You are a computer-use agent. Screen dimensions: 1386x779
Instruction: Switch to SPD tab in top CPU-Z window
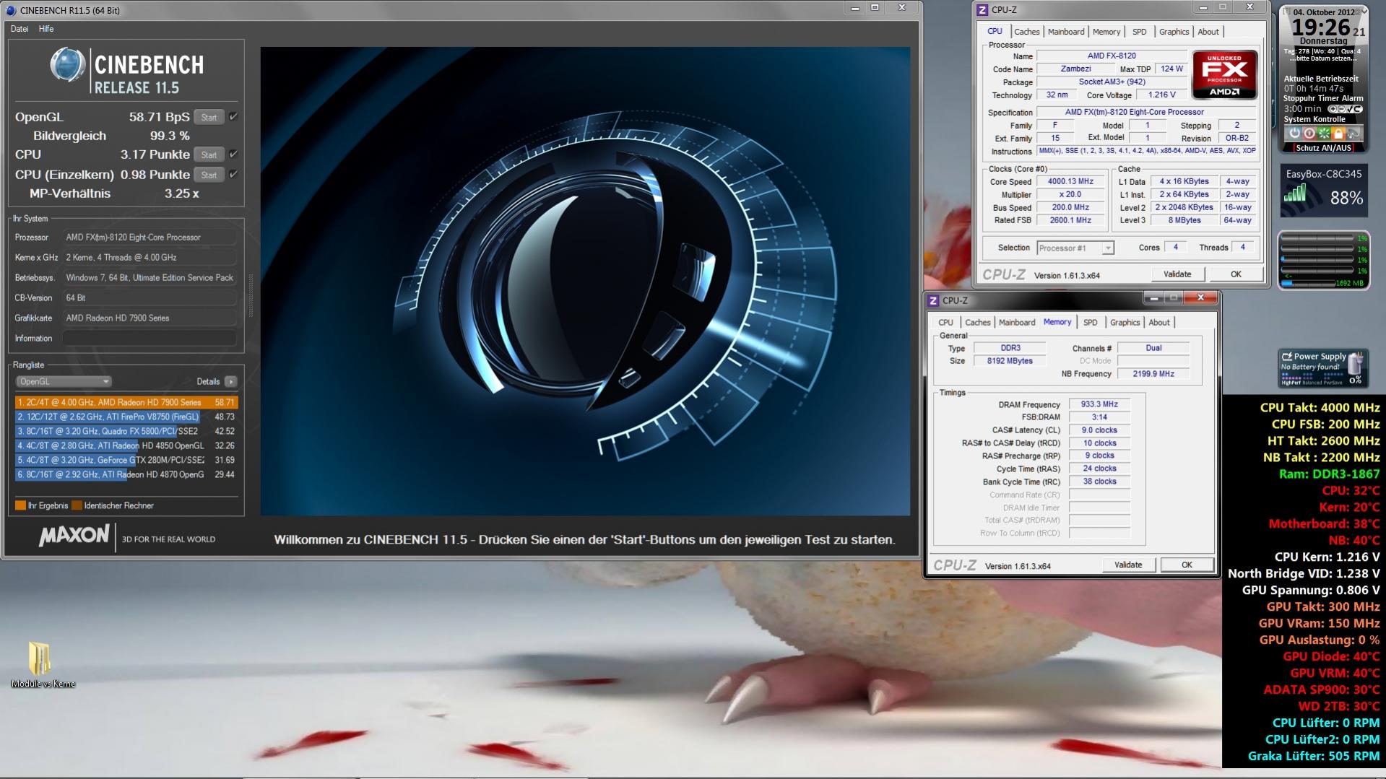pos(1140,32)
